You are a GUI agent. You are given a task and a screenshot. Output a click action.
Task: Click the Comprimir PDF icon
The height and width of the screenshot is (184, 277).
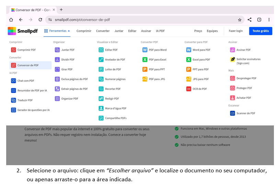click(13, 50)
